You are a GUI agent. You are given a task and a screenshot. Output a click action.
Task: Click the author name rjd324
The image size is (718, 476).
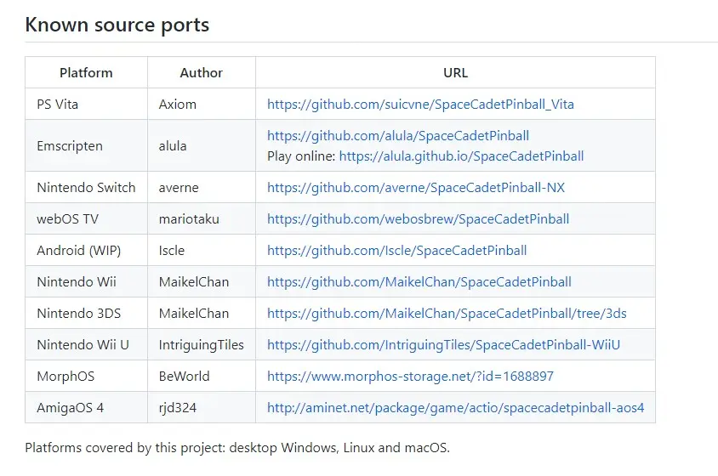[x=178, y=408]
